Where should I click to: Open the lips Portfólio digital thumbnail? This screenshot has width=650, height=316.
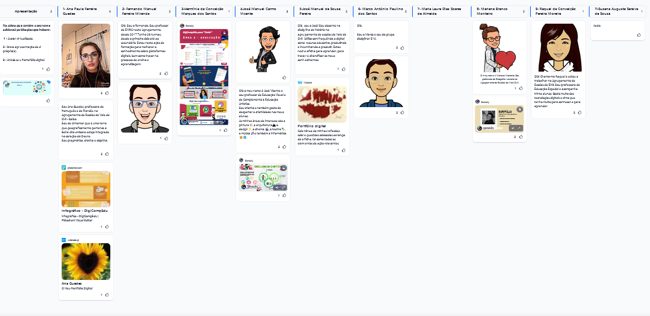[x=322, y=104]
